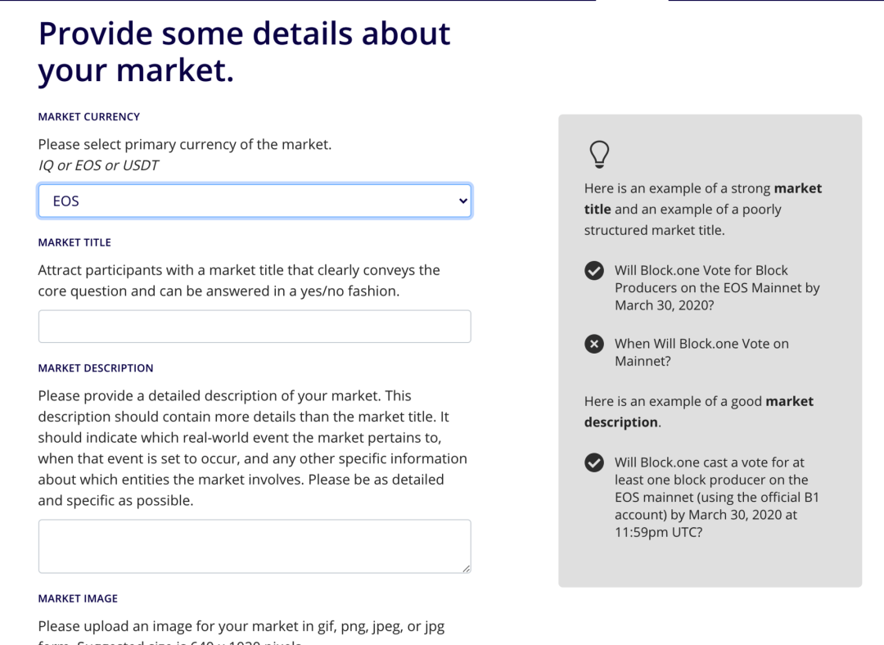Screen dimensions: 884x645
Task: Click the MARKET DESCRIPTION label
Action: [96, 368]
